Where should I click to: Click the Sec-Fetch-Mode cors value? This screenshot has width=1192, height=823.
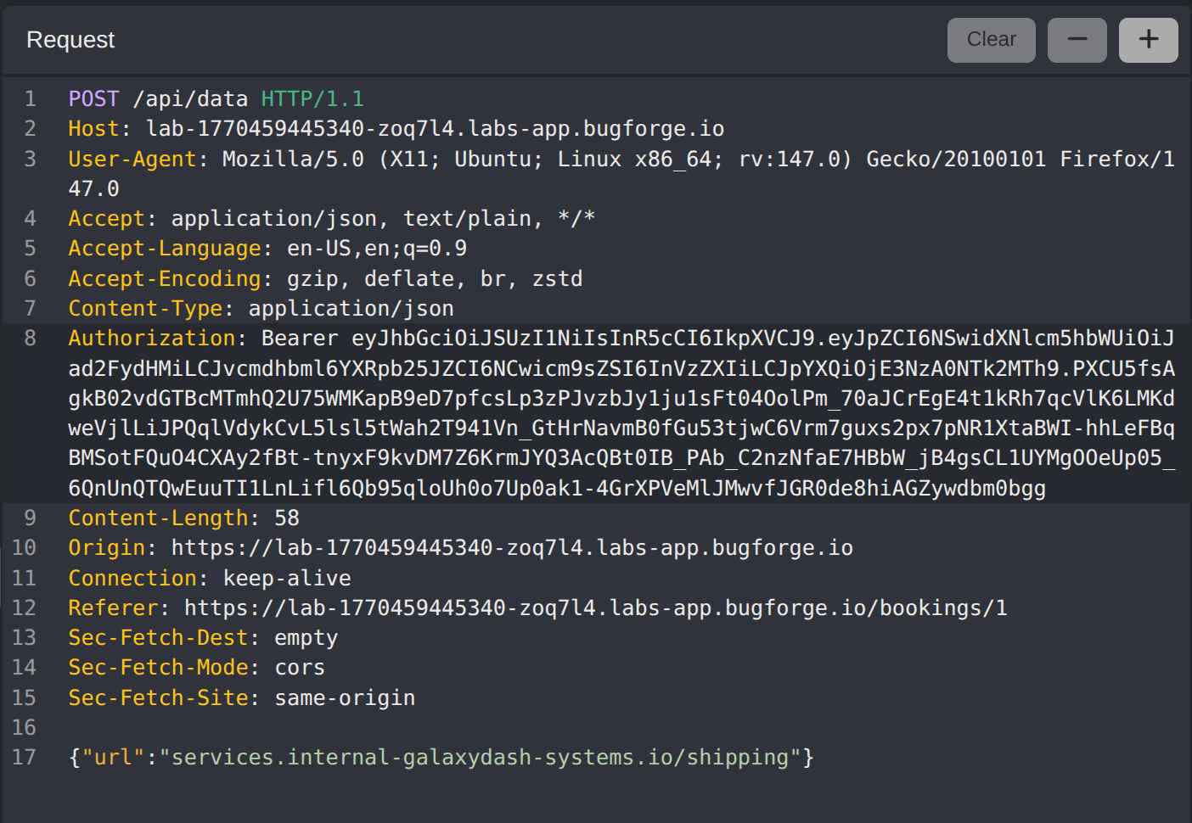pyautogui.click(x=300, y=668)
